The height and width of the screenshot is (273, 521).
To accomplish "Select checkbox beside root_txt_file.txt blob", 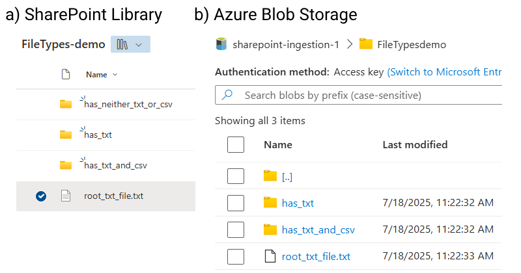I will pyautogui.click(x=236, y=256).
